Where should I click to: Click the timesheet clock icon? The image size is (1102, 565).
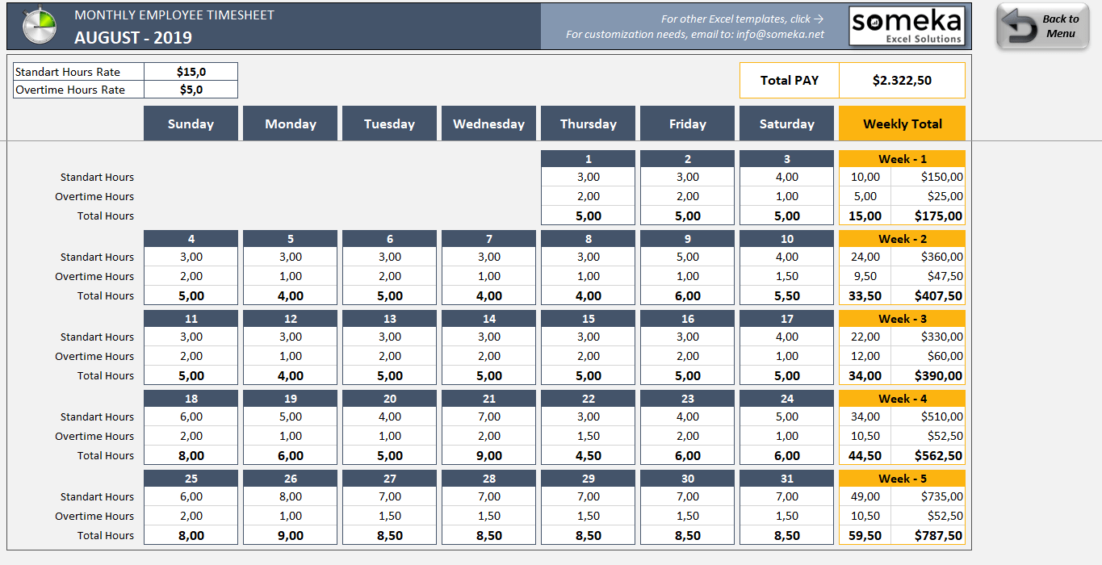pos(39,26)
